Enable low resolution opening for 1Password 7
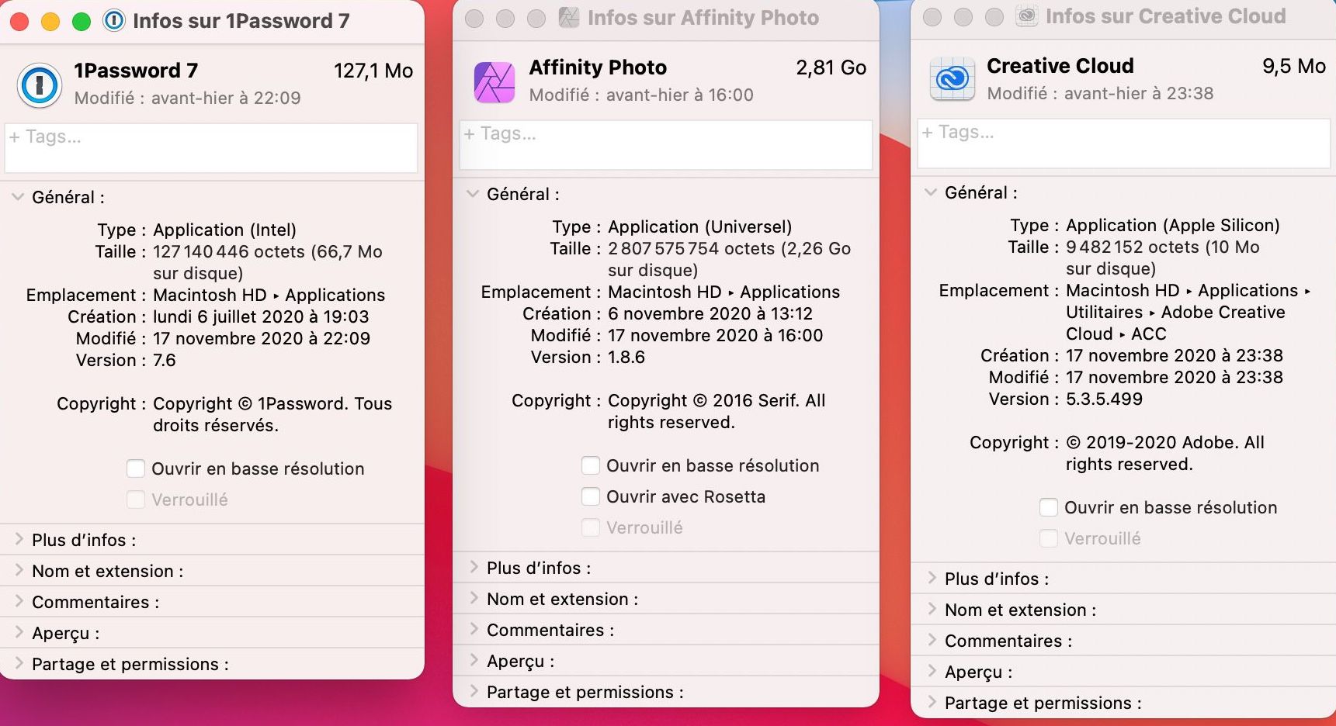The height and width of the screenshot is (726, 1336). point(136,468)
